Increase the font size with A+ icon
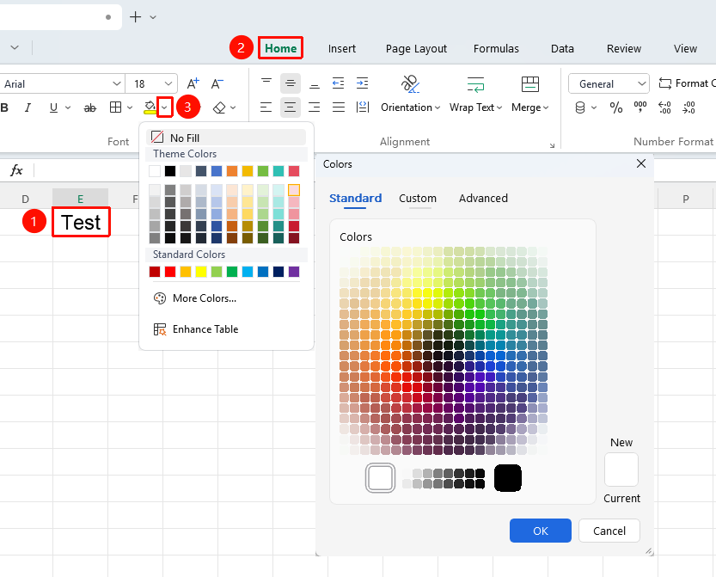 click(x=193, y=83)
